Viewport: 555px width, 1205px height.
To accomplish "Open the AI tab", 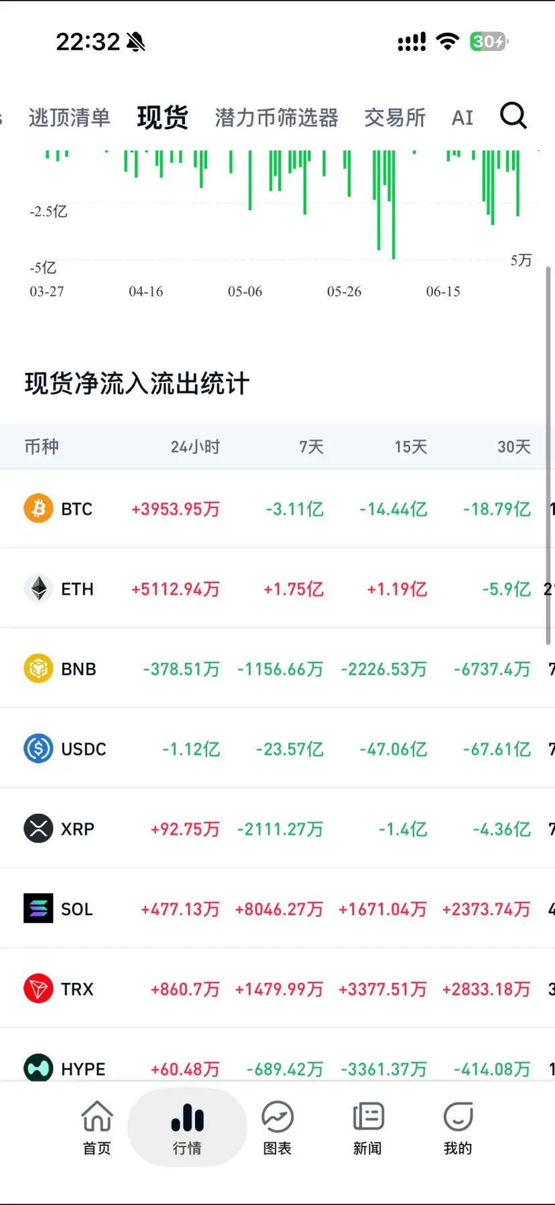I will click(x=462, y=117).
